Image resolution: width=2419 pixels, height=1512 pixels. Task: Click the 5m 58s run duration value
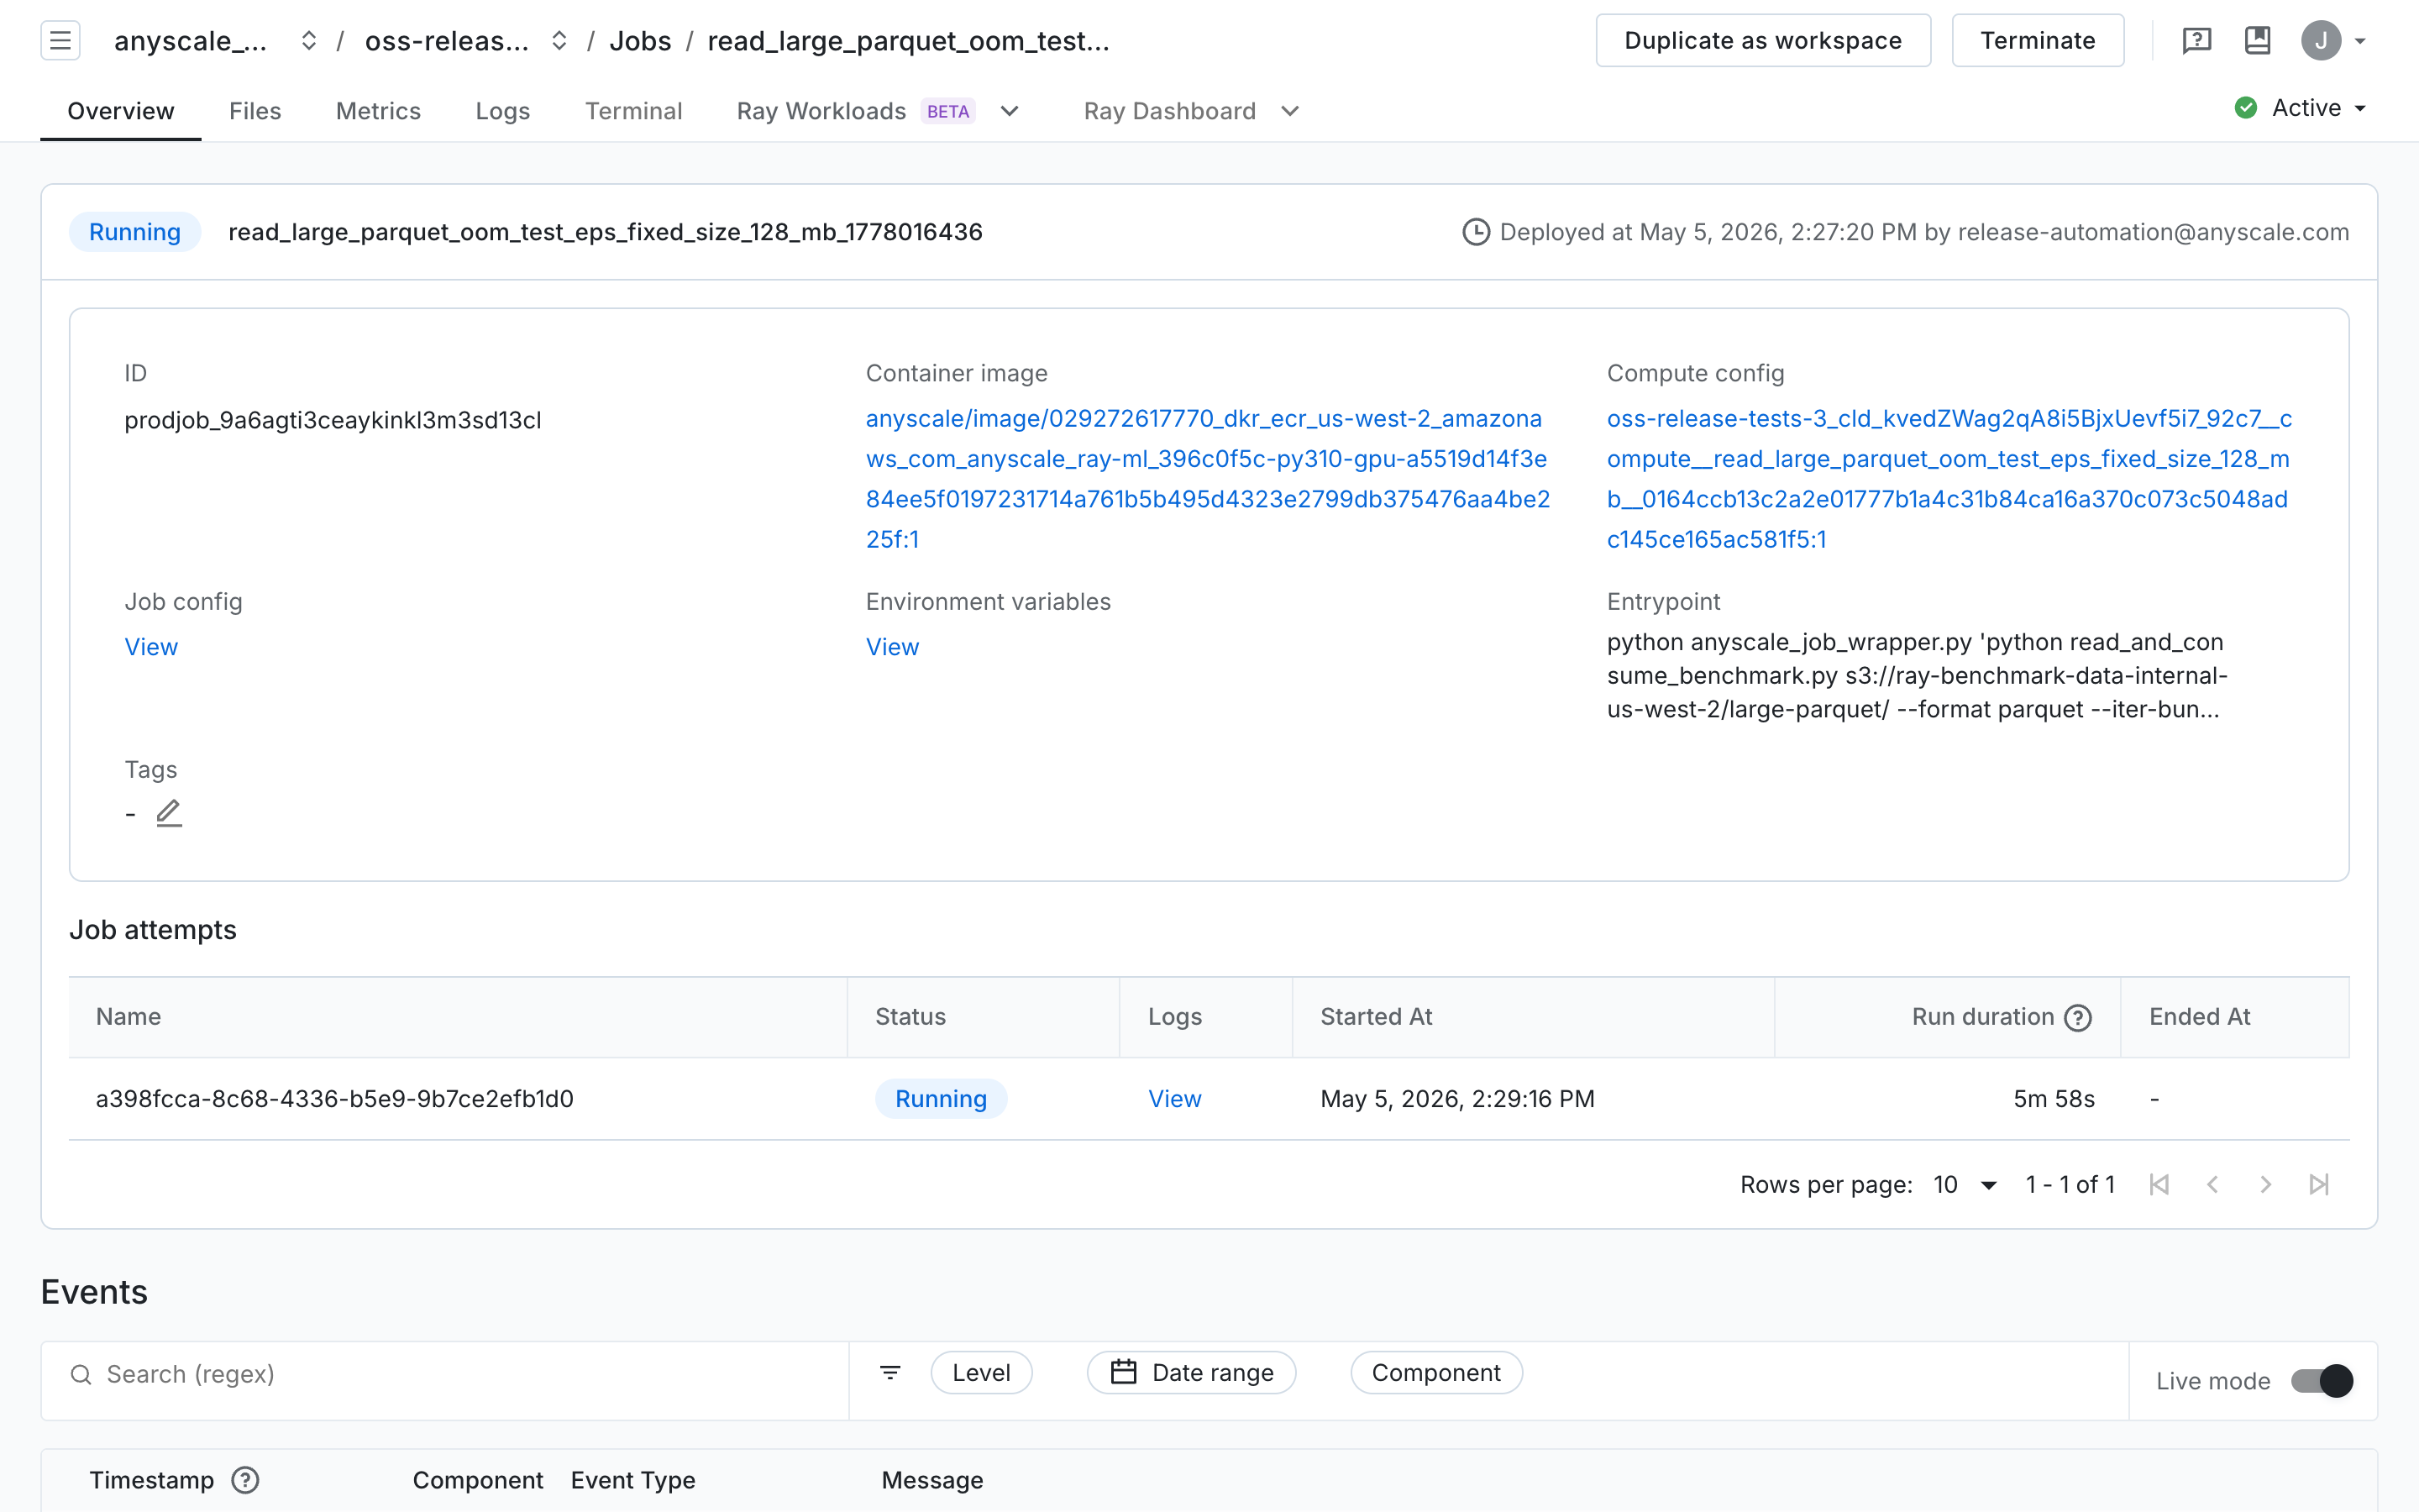[2053, 1099]
